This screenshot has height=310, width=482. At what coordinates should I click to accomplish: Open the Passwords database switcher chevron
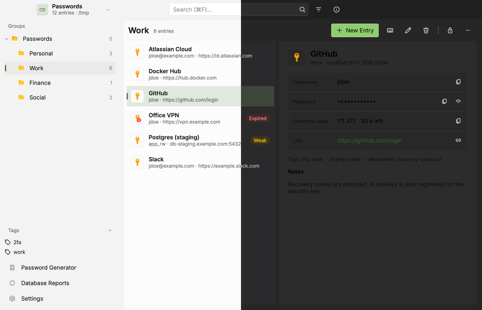click(x=108, y=10)
